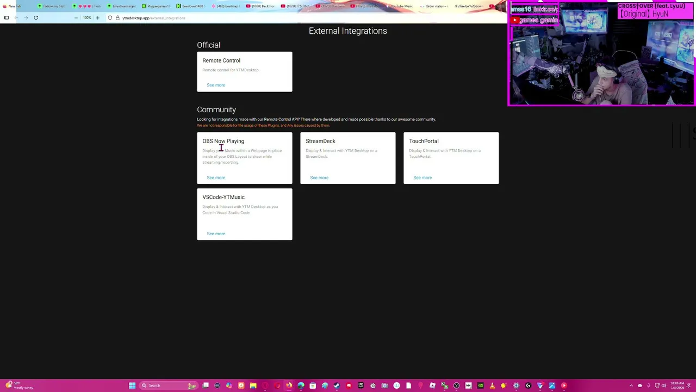Switch to Follow my Stuff tab

point(52,6)
